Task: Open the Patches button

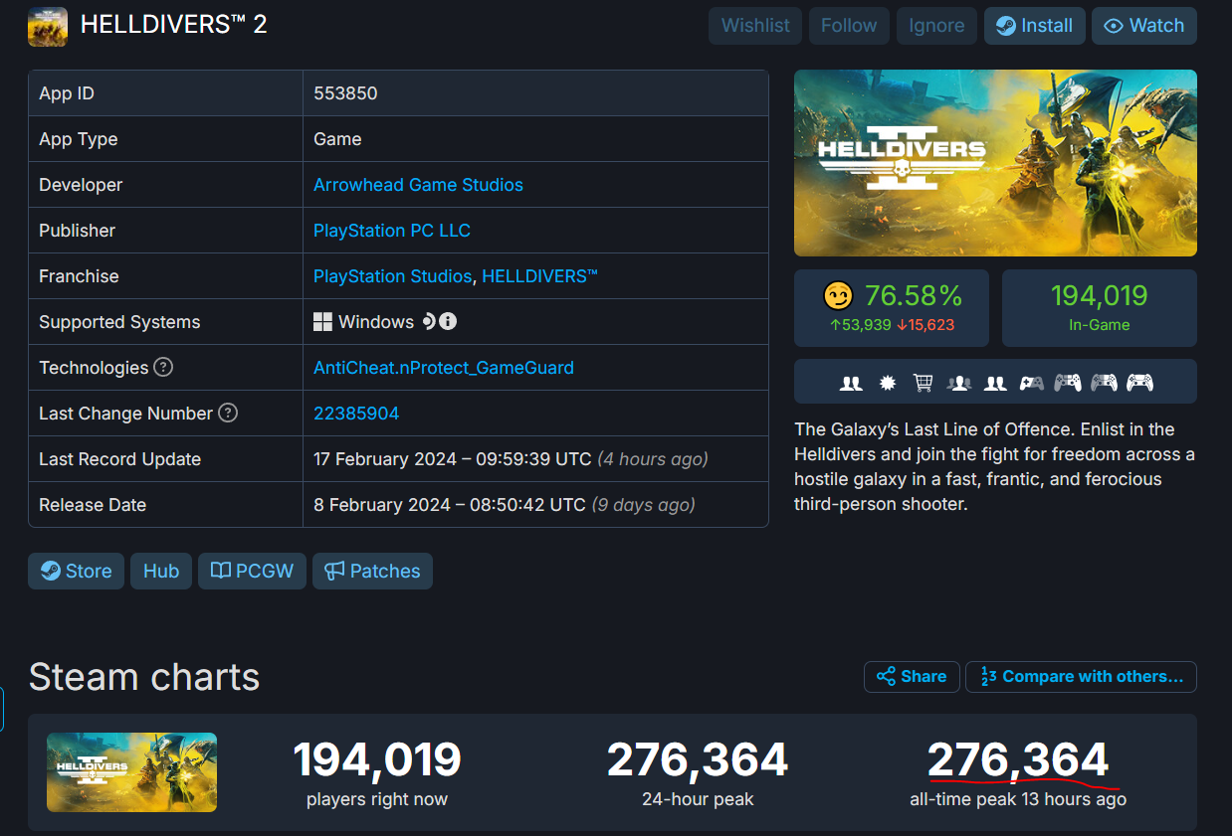Action: pyautogui.click(x=372, y=572)
